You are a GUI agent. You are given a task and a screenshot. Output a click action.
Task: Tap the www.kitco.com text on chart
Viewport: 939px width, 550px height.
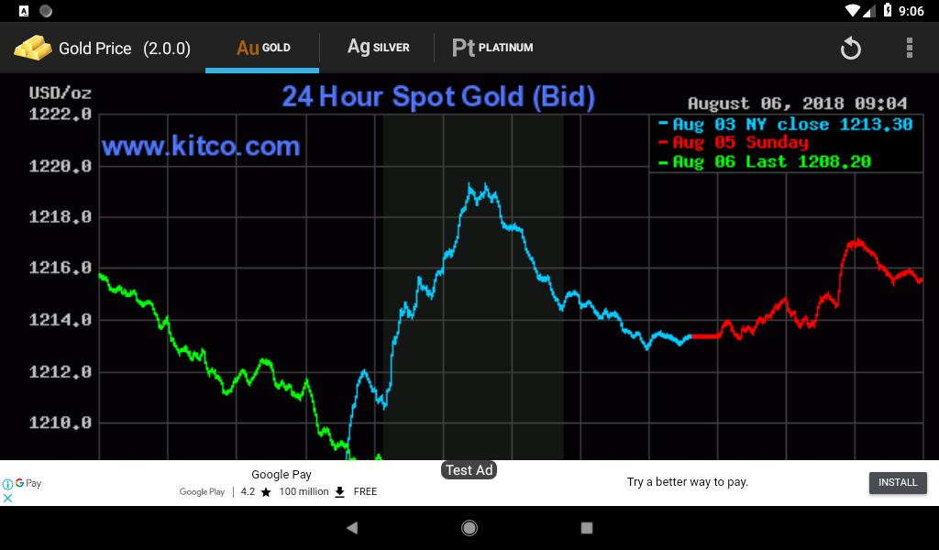[201, 147]
